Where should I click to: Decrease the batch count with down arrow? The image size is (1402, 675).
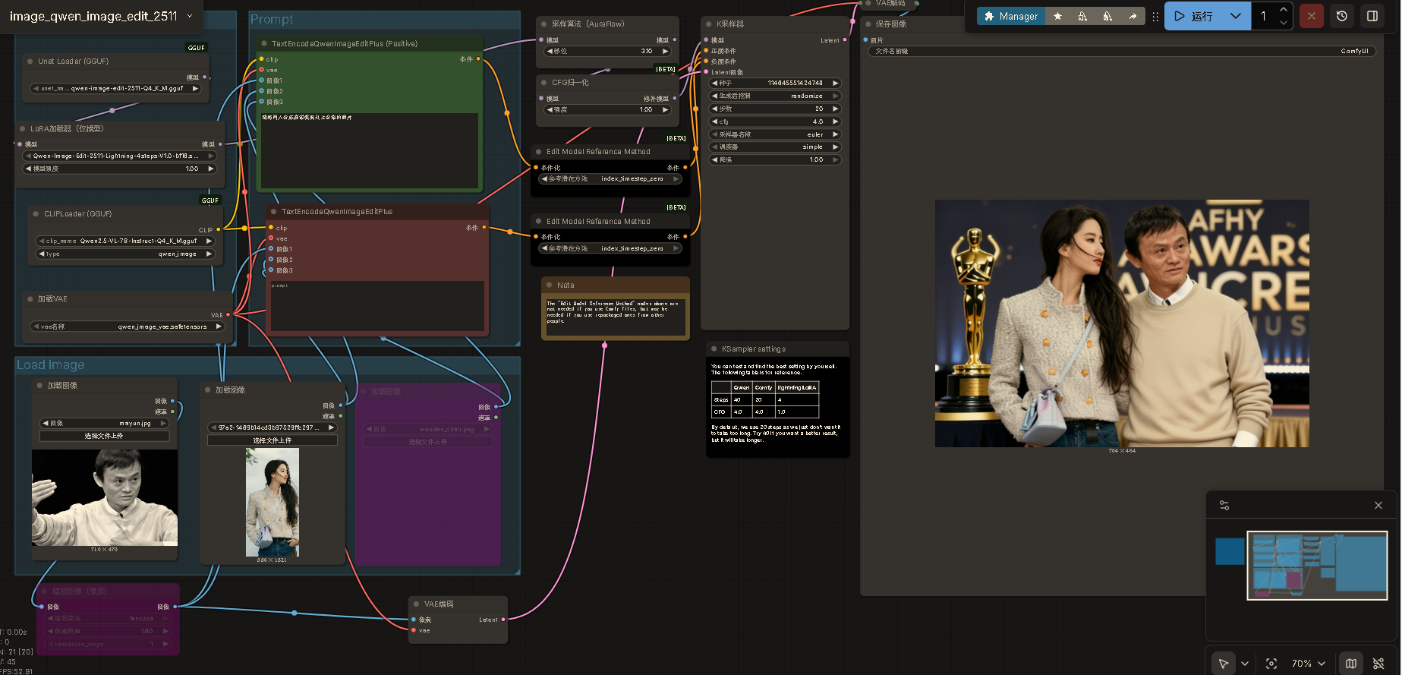pos(1283,22)
